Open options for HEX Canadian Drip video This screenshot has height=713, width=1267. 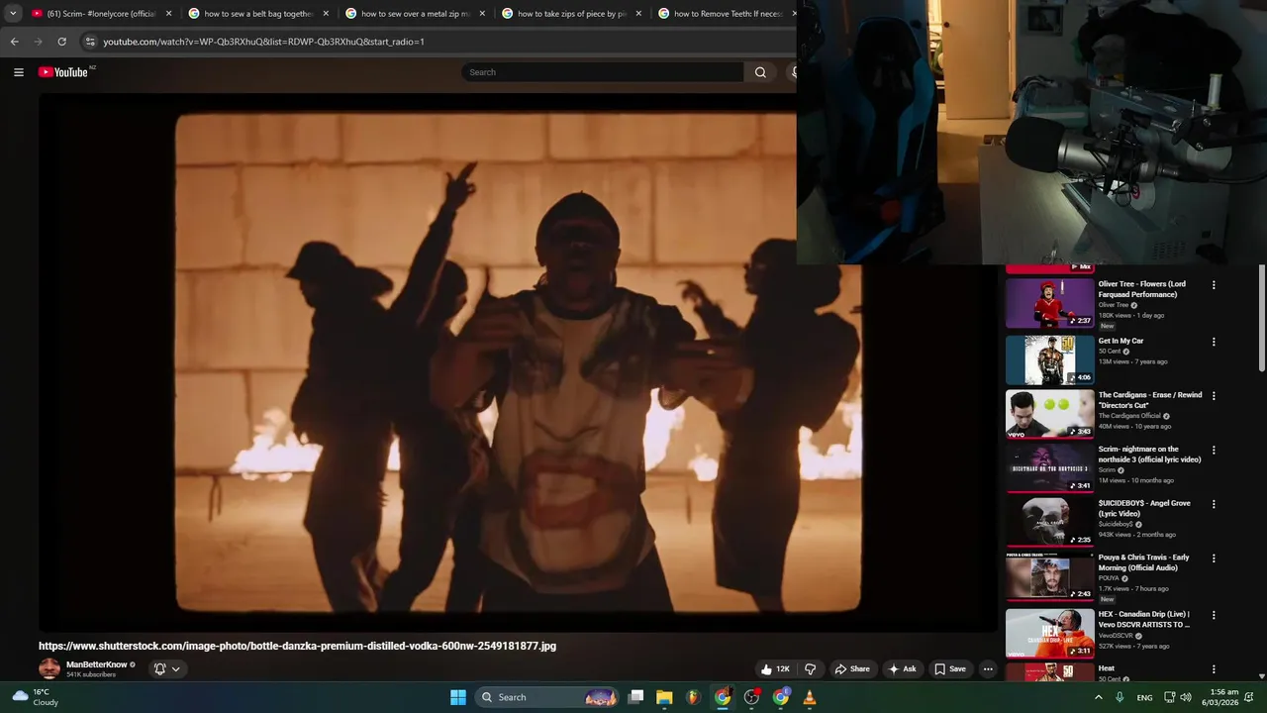click(1214, 615)
